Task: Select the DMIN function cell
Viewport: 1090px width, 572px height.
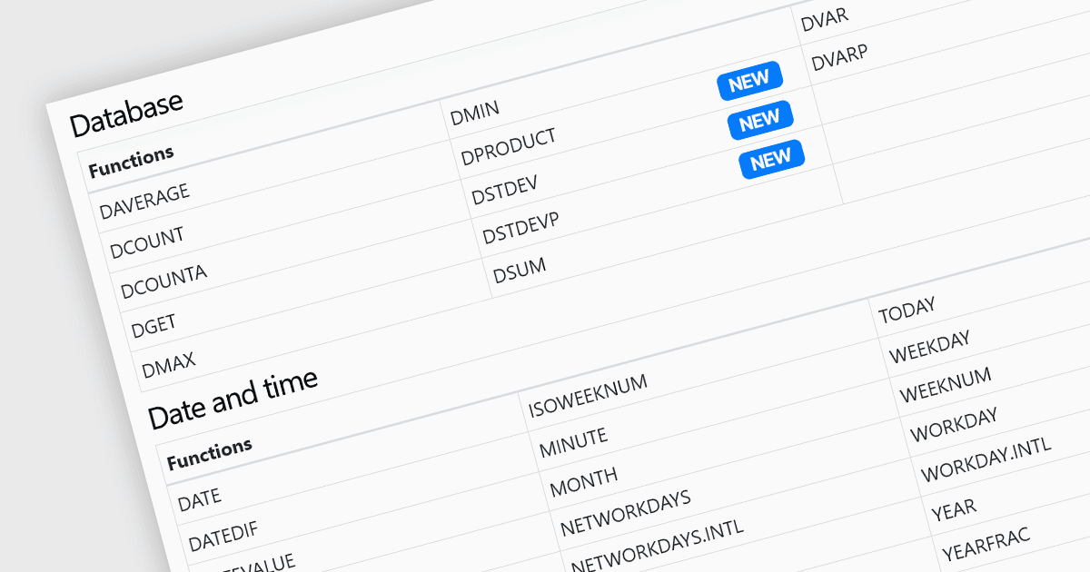Action: [x=475, y=113]
